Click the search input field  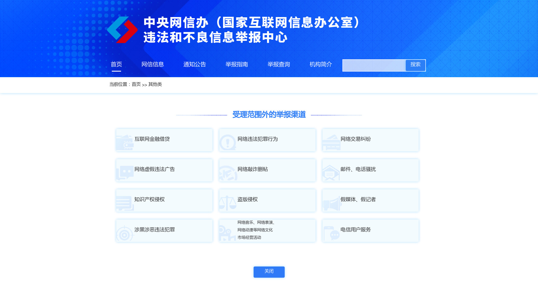374,65
